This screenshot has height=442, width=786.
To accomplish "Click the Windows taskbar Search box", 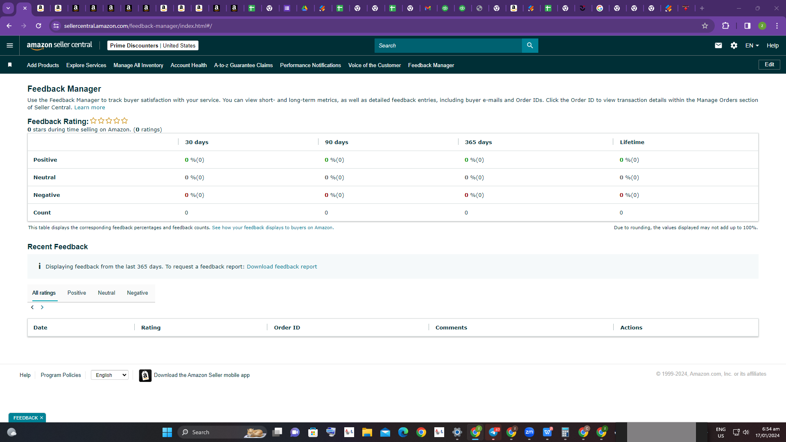I will pos(222,432).
